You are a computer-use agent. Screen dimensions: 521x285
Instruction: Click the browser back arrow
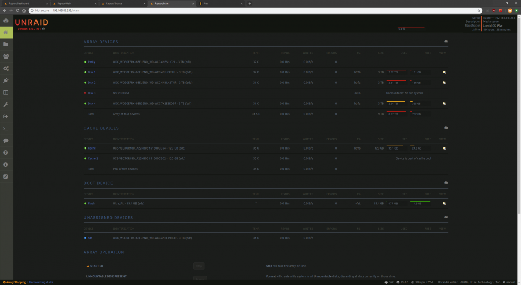point(4,10)
